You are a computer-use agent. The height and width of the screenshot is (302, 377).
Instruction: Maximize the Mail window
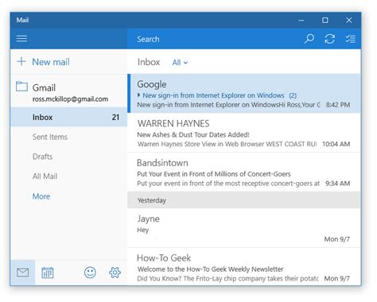[x=325, y=20]
